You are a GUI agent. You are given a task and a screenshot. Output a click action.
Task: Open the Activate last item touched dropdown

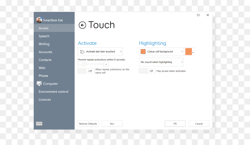tap(100, 52)
